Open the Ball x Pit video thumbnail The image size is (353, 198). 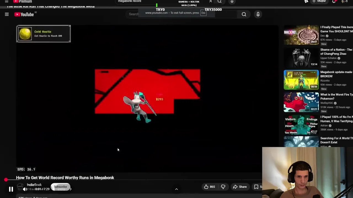(301, 35)
